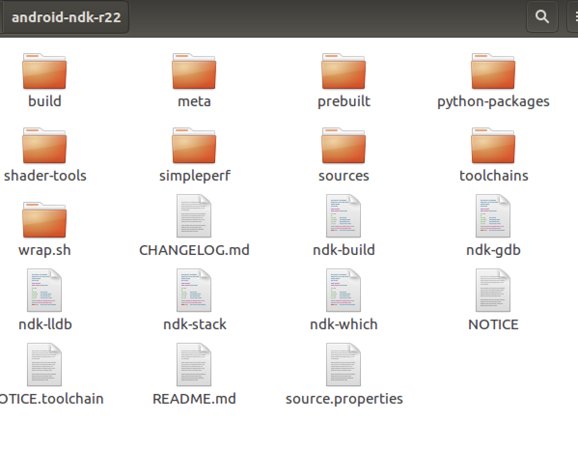Select the wrap.sh folder icon
This screenshot has height=449, width=578.
click(44, 220)
